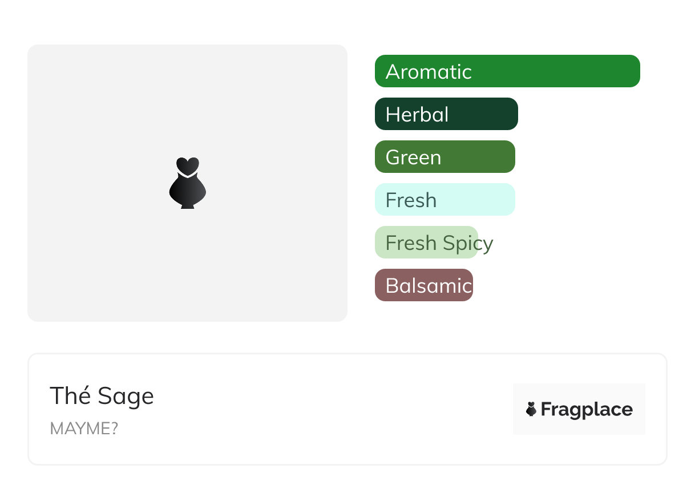Click the perfume bottle placeholder icon

pos(187,184)
